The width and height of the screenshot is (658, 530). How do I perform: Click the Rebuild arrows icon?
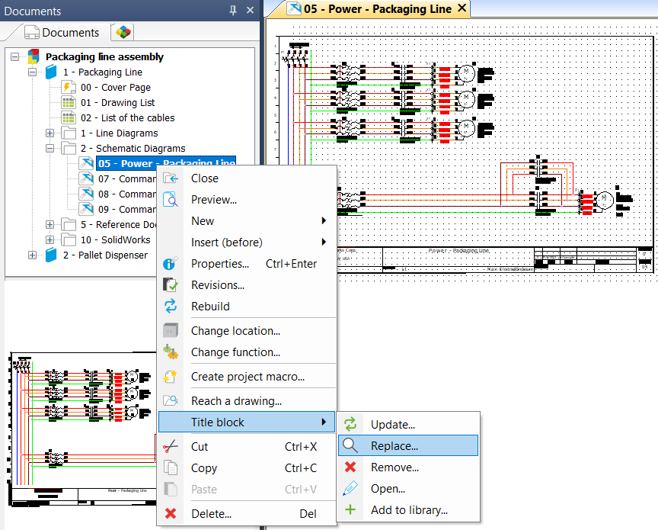pyautogui.click(x=171, y=307)
